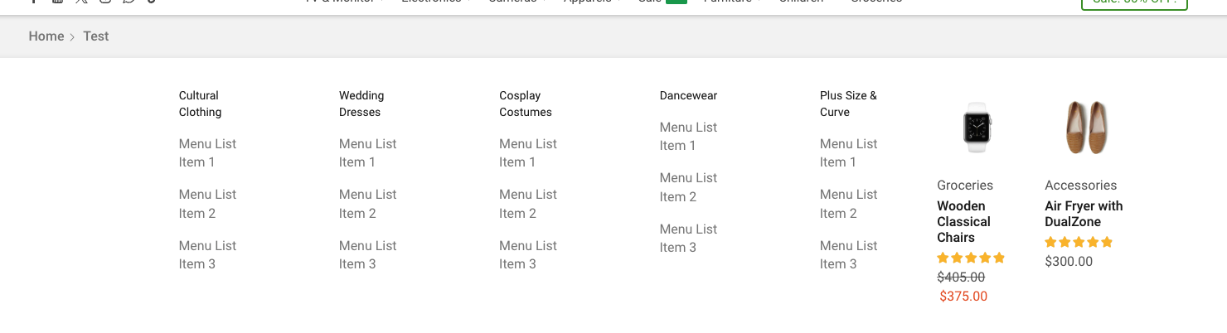Screen dimensions: 1227x333
Task: Open the Wedding Dresses menu heading
Action: (x=361, y=104)
